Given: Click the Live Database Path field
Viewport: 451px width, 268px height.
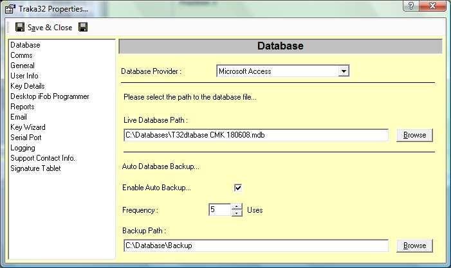Looking at the screenshot, I should [x=256, y=135].
